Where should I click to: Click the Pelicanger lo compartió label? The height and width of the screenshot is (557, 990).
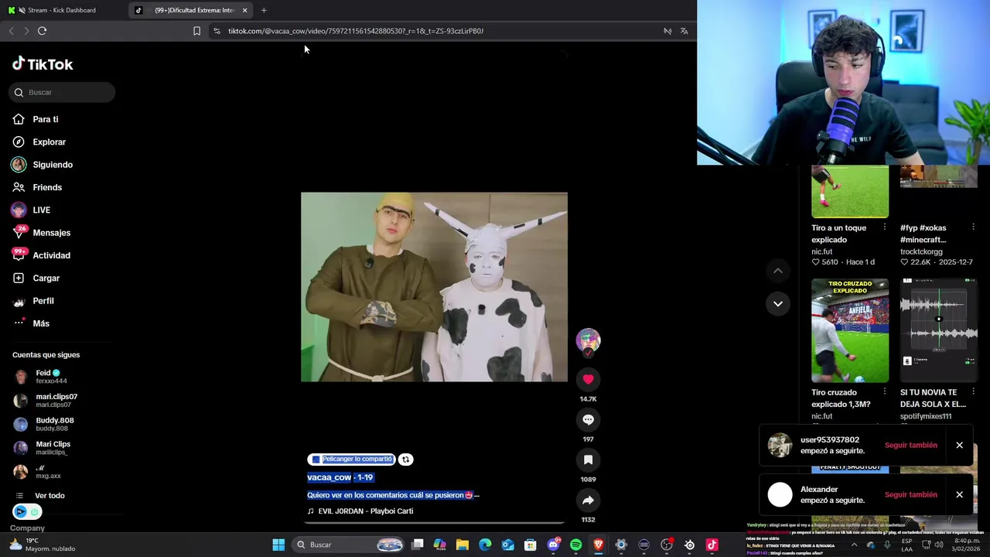[x=351, y=460]
